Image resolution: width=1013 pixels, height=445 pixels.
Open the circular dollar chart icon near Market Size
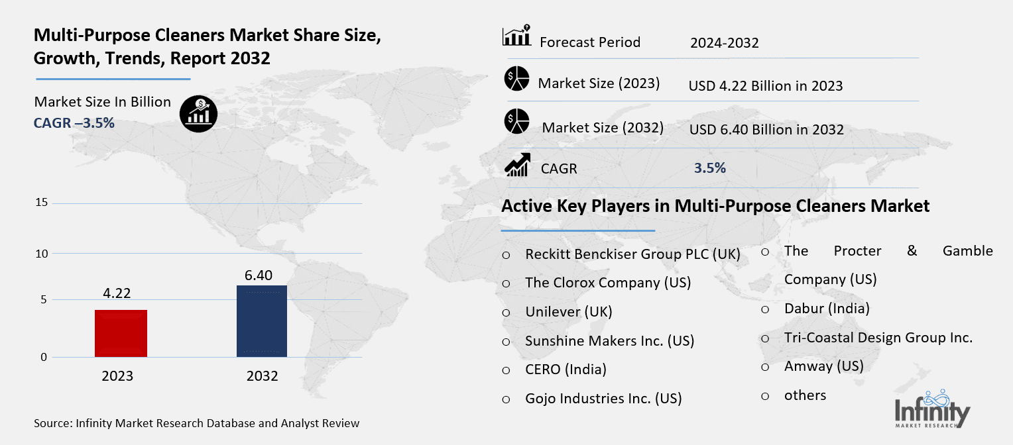[x=198, y=113]
